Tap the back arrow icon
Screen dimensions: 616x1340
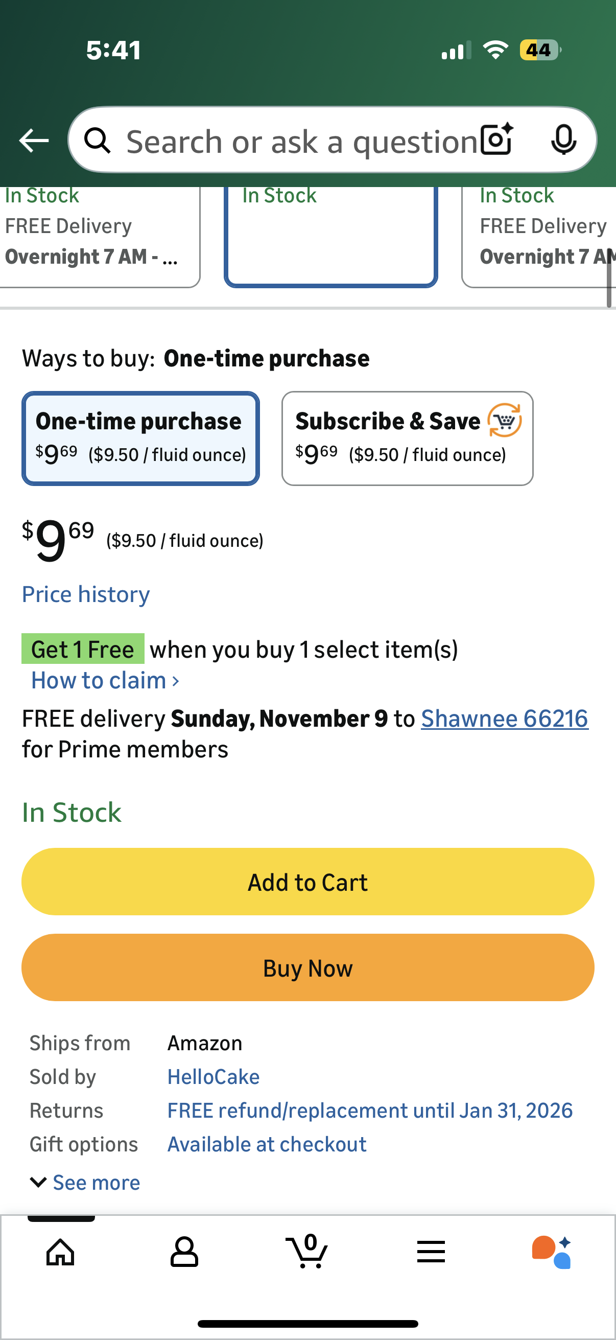pyautogui.click(x=34, y=141)
